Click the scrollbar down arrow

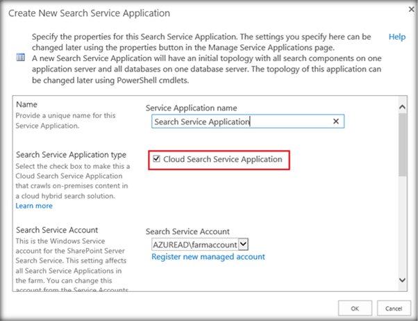[402, 279]
